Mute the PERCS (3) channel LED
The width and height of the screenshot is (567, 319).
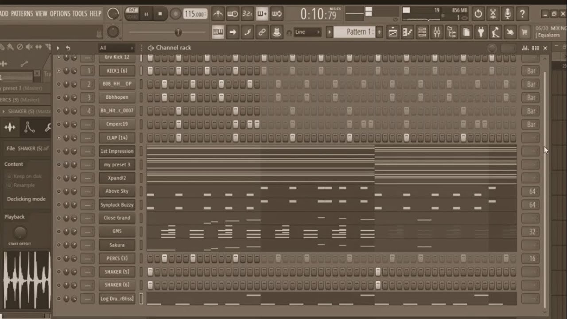[58, 258]
